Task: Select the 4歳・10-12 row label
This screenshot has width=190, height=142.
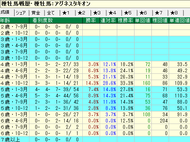Action: pos(14,83)
